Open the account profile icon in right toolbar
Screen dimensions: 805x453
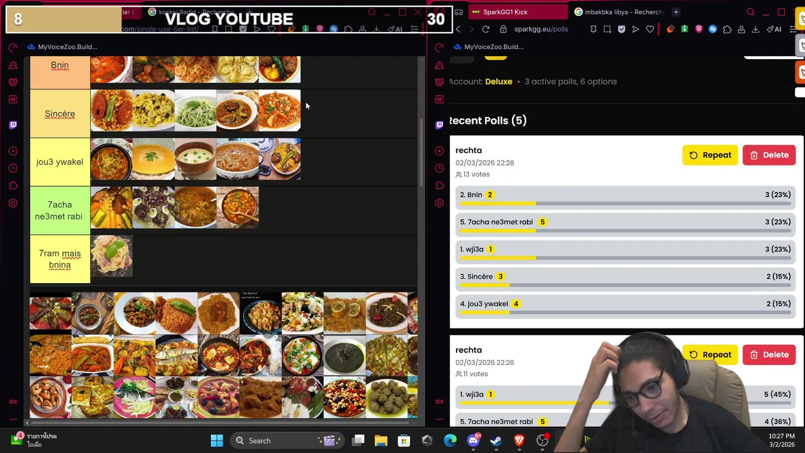[741, 29]
